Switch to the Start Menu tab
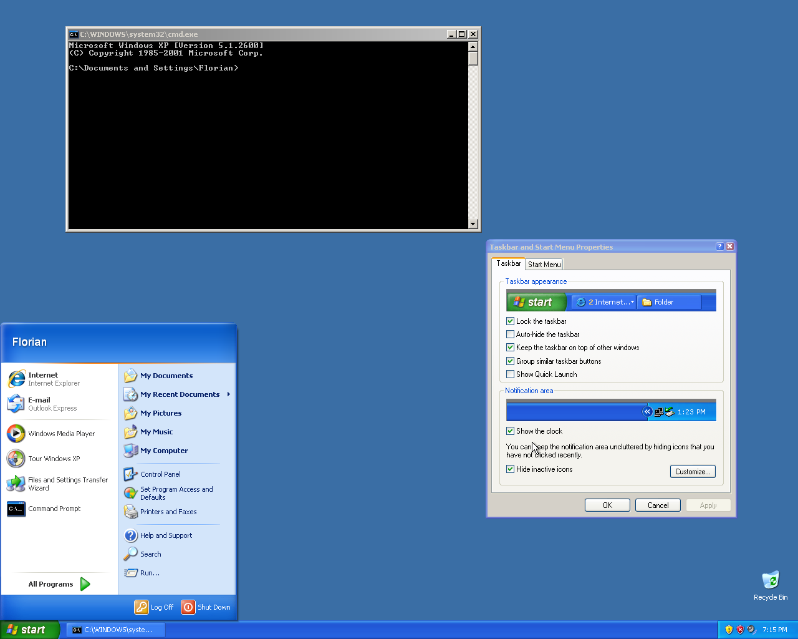Image resolution: width=798 pixels, height=639 pixels. [544, 265]
